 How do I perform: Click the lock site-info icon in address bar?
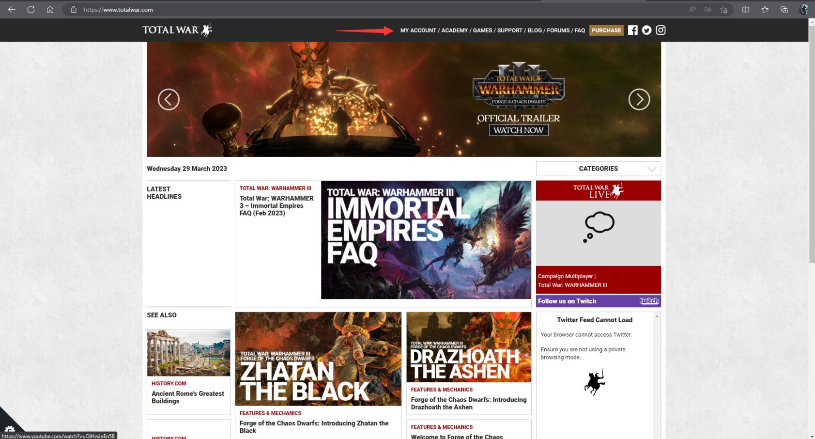point(74,10)
